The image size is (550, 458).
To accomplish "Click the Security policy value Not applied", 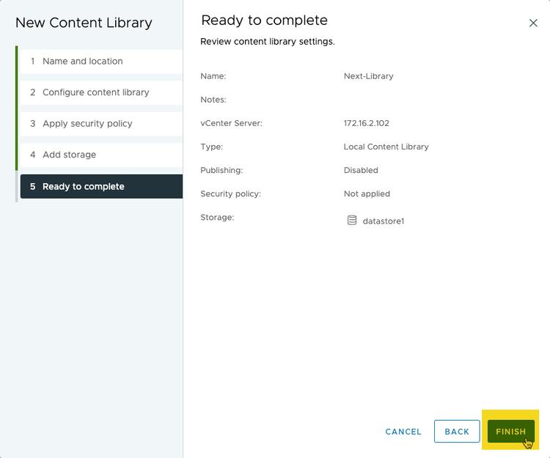I will (367, 194).
